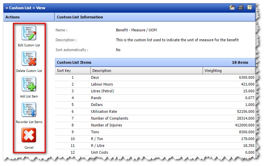Image resolution: width=265 pixels, height=166 pixels.
Task: Click the 'Add List Item' label text
Action: click(x=29, y=96)
